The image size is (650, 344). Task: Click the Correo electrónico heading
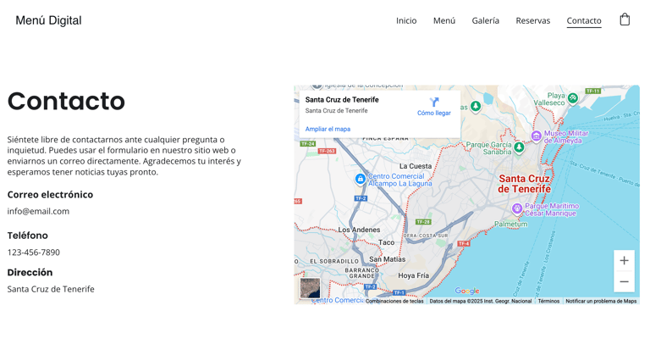50,195
